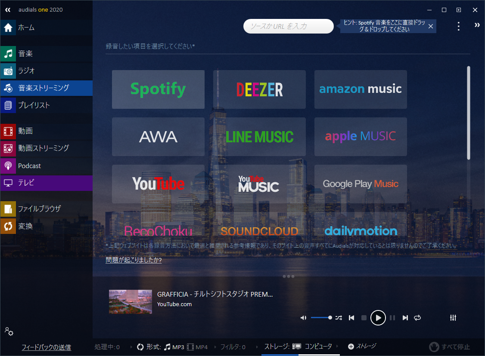The image size is (485, 356).
Task: Click the services list scrollbar
Action: pyautogui.click(x=469, y=113)
